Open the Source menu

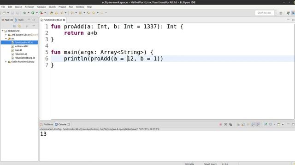coord(18,7)
